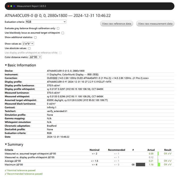
Task: Click the Assumed target whitepoint 6500K daylight value
Action: [77, 100]
